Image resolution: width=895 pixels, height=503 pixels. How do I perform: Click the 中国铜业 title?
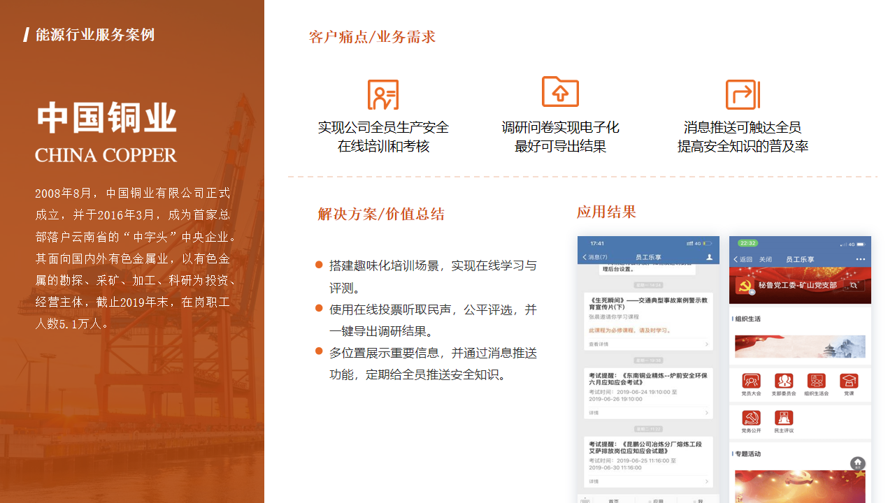pos(106,117)
